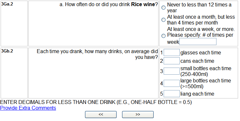
Task: Focus the glasses each time field
Action: point(172,52)
